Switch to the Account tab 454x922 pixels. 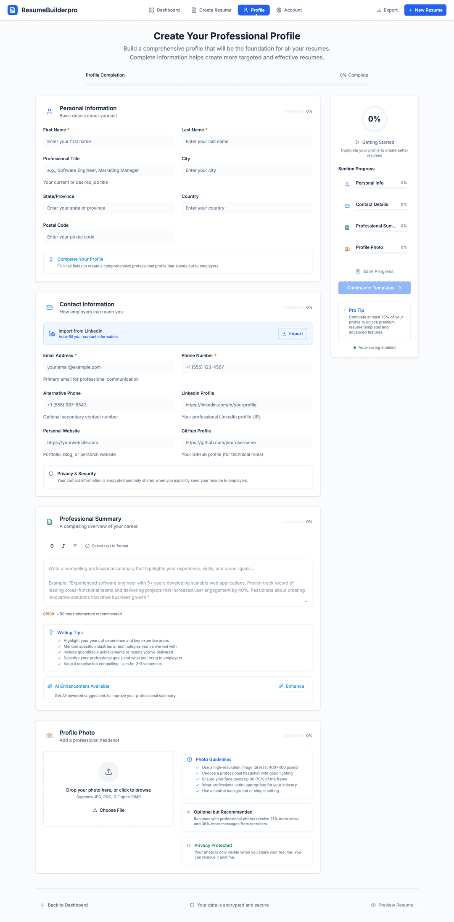pyautogui.click(x=289, y=10)
